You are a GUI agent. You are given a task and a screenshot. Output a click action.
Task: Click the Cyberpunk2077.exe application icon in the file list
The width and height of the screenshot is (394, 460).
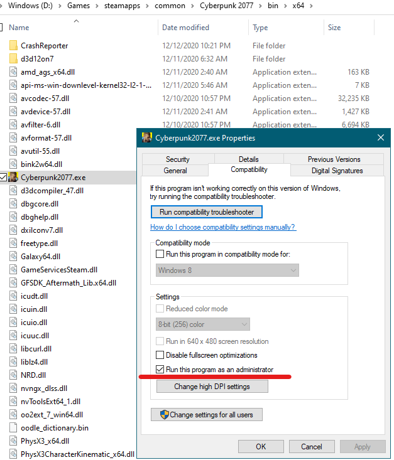13,177
